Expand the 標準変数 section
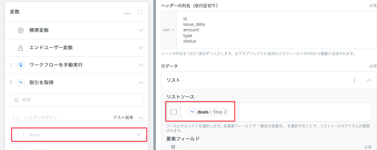This screenshot has height=150, width=377. [141, 30]
